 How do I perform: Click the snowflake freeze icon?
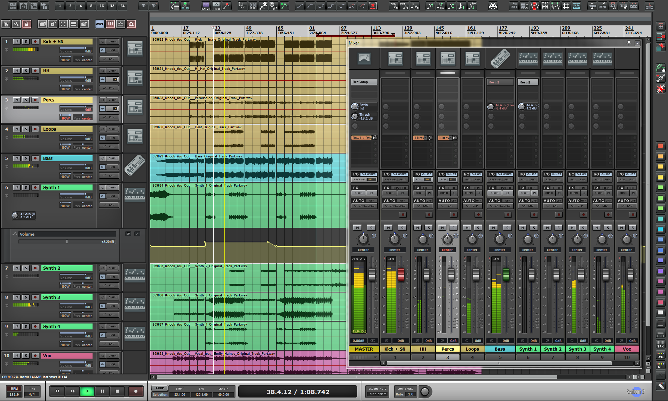(143, 6)
